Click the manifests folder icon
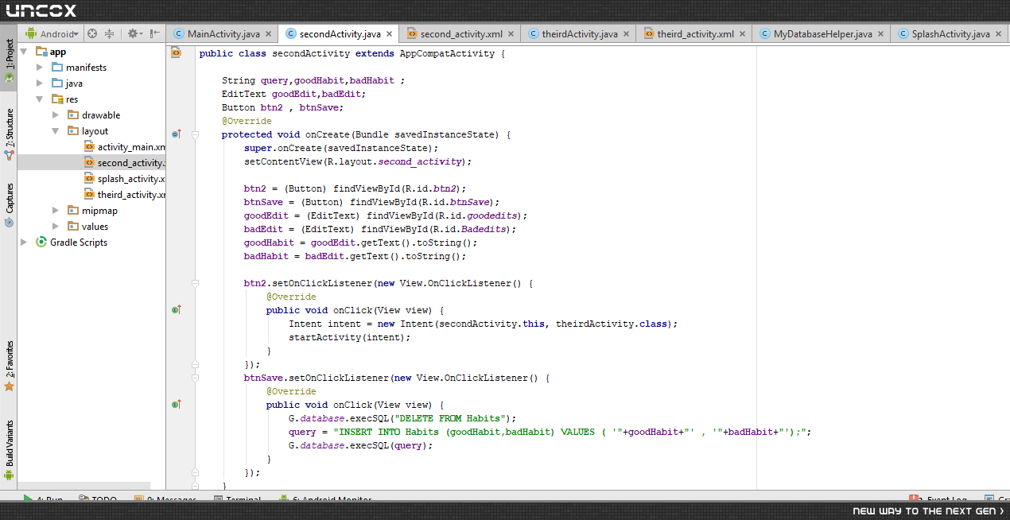Screen dimensions: 1010x520 56,67
